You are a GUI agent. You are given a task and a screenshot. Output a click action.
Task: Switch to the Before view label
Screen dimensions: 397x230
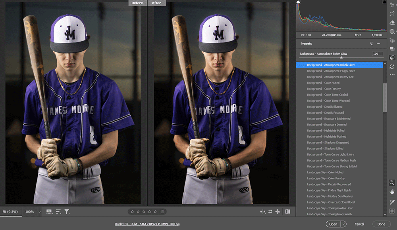137,3
